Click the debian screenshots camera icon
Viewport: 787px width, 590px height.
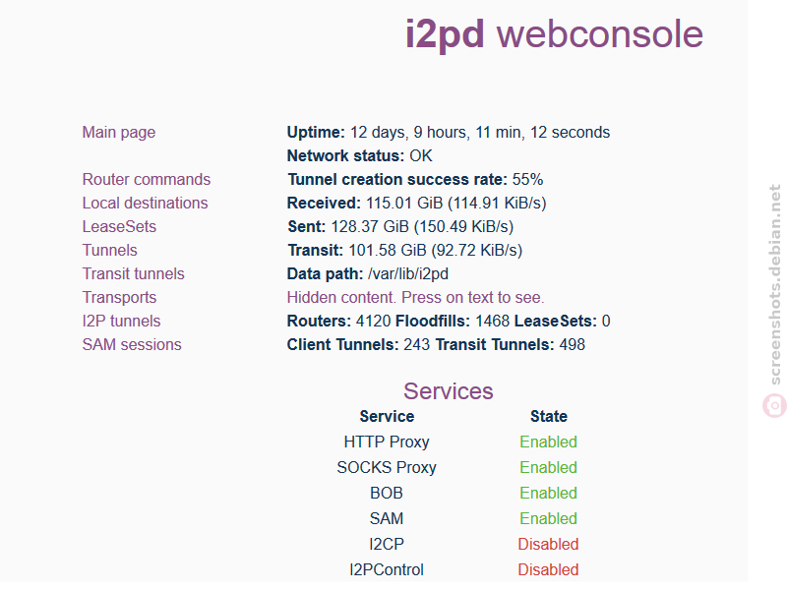tap(774, 405)
